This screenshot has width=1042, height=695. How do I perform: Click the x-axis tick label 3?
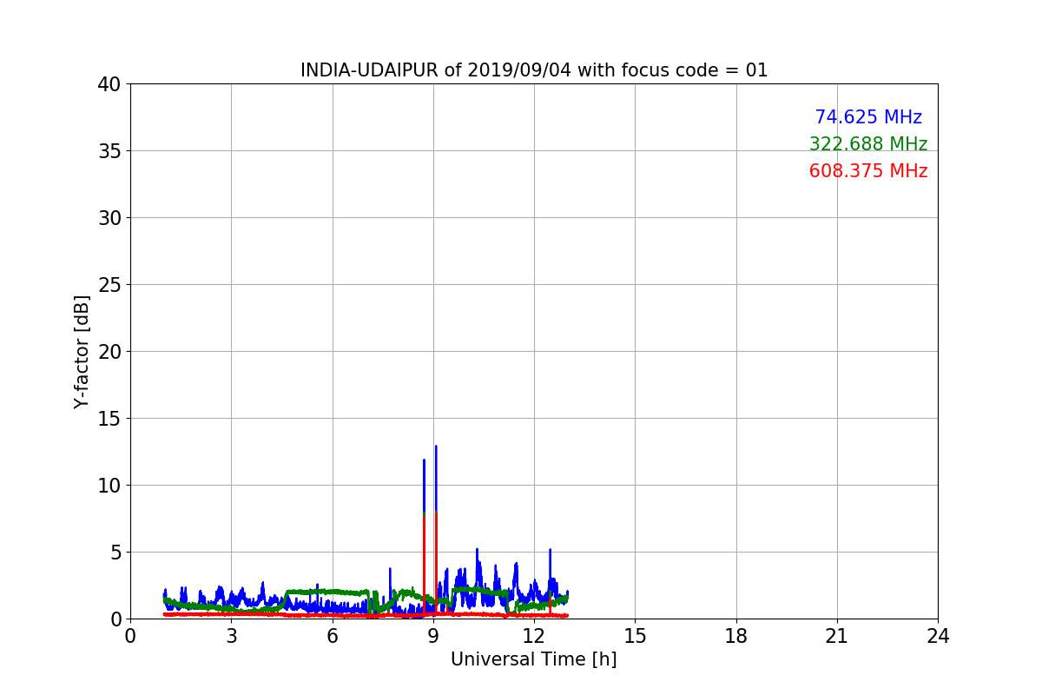[231, 636]
